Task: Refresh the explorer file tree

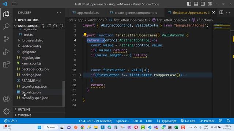Action: tap(55, 26)
